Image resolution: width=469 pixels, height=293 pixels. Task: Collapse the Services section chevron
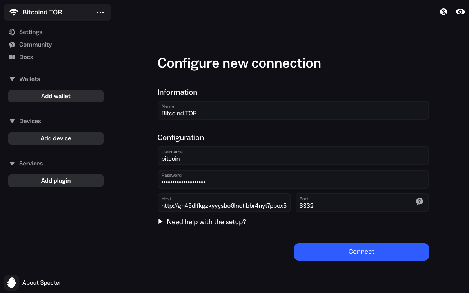[x=12, y=163]
